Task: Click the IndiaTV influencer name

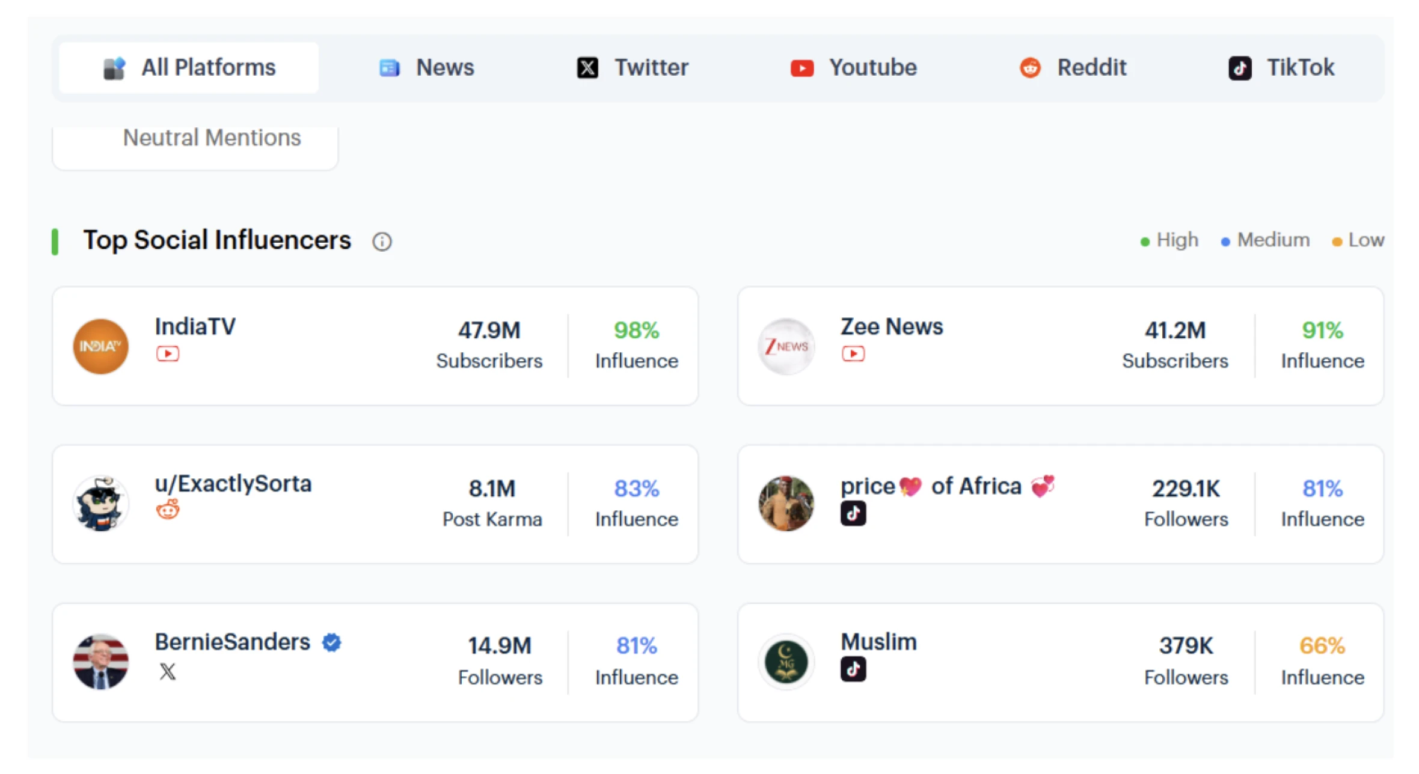Action: [x=195, y=327]
